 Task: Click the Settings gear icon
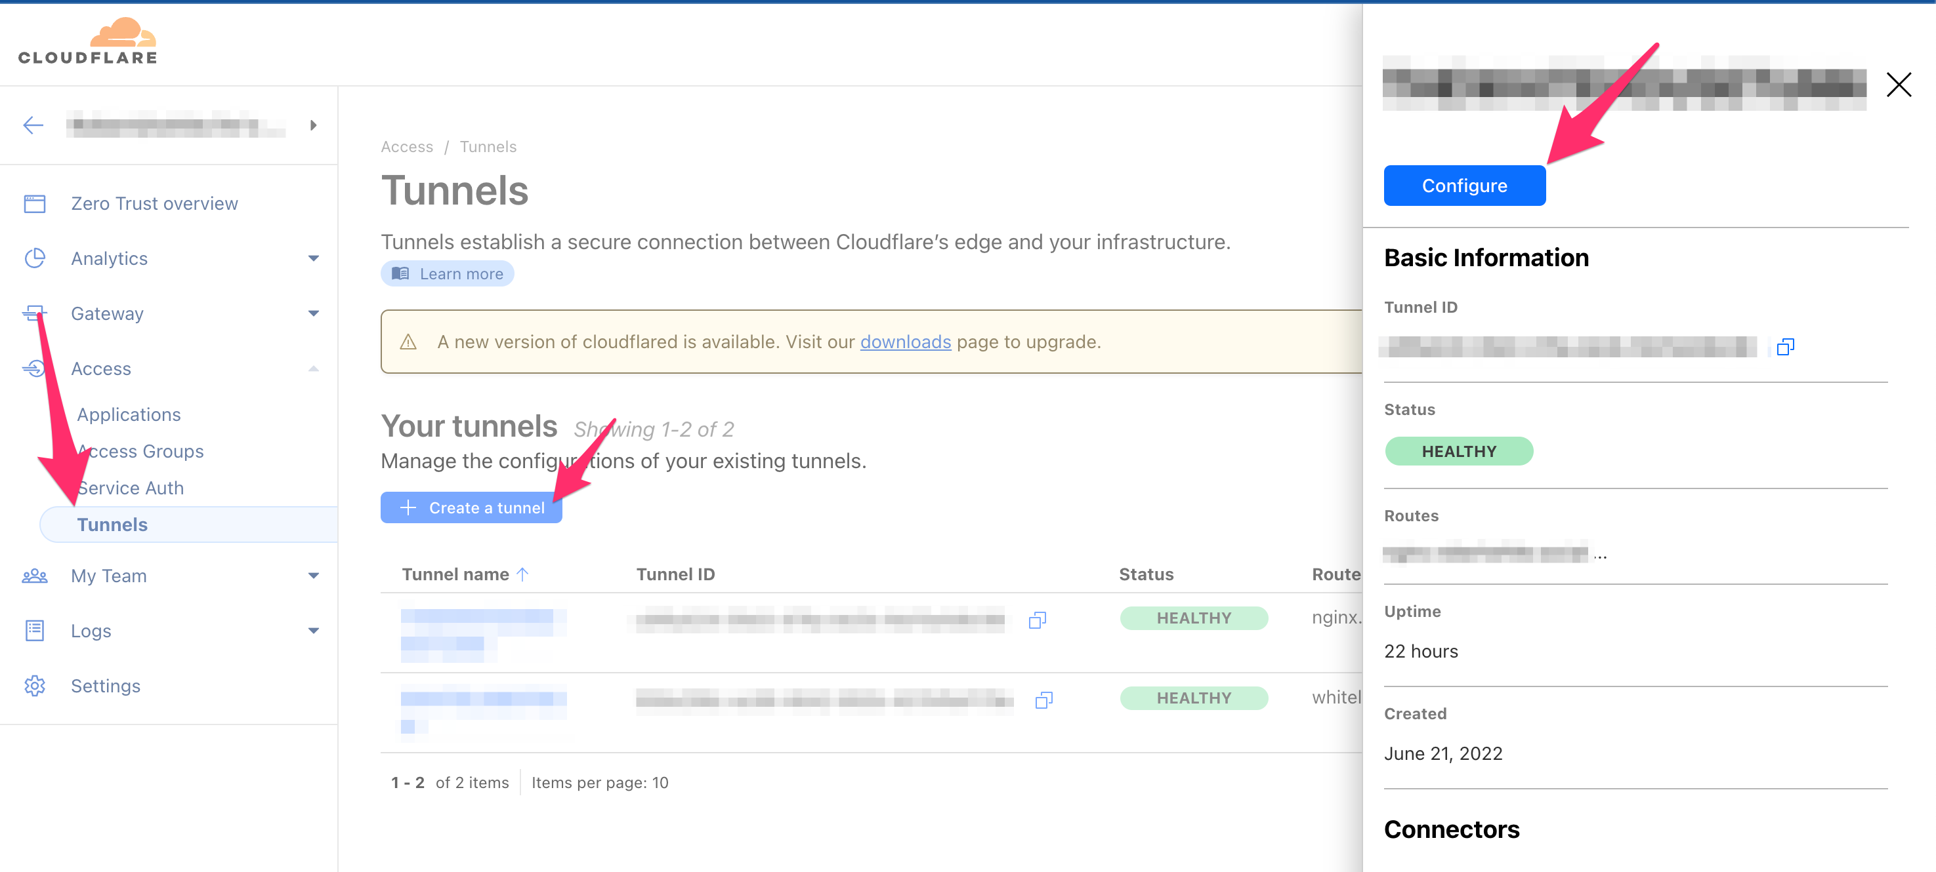coord(35,685)
